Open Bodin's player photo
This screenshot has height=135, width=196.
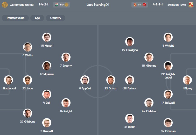click(x=130, y=118)
